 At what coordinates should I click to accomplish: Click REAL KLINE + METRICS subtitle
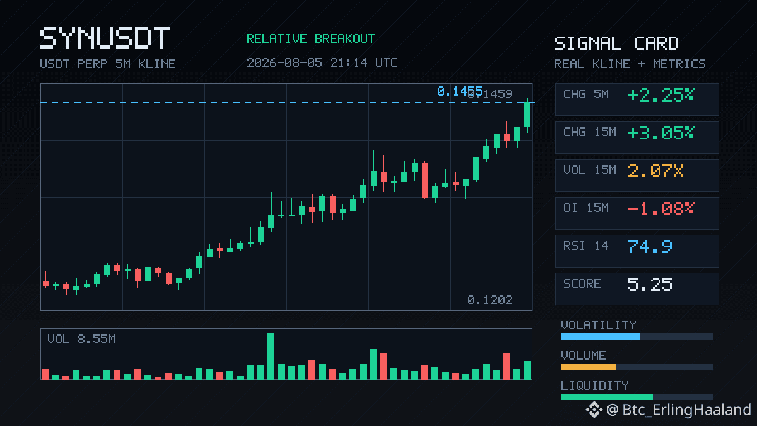coord(630,64)
